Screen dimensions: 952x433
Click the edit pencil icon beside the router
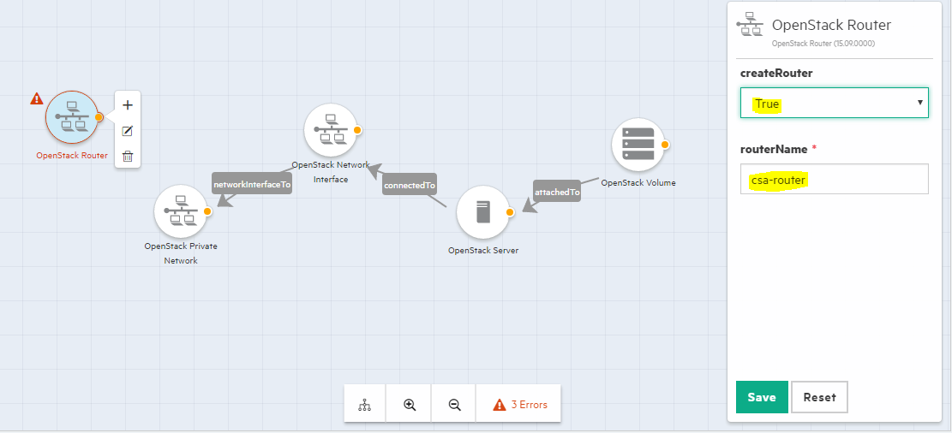128,131
